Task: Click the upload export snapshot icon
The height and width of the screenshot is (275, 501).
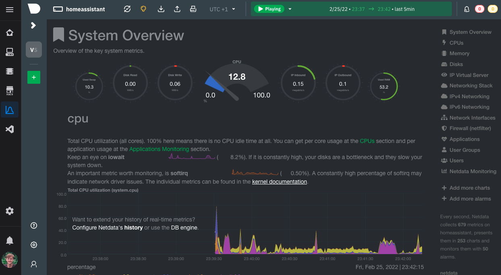Action: pos(177,9)
